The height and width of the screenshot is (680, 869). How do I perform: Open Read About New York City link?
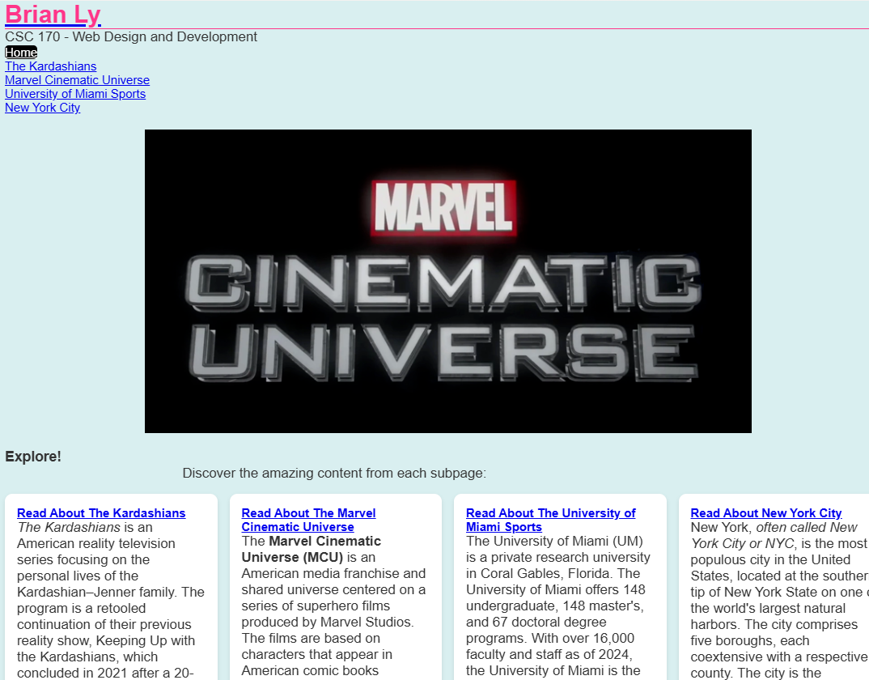point(766,513)
